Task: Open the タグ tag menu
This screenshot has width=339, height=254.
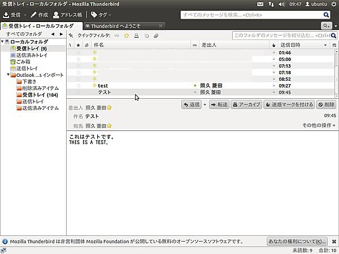Action: [101, 15]
